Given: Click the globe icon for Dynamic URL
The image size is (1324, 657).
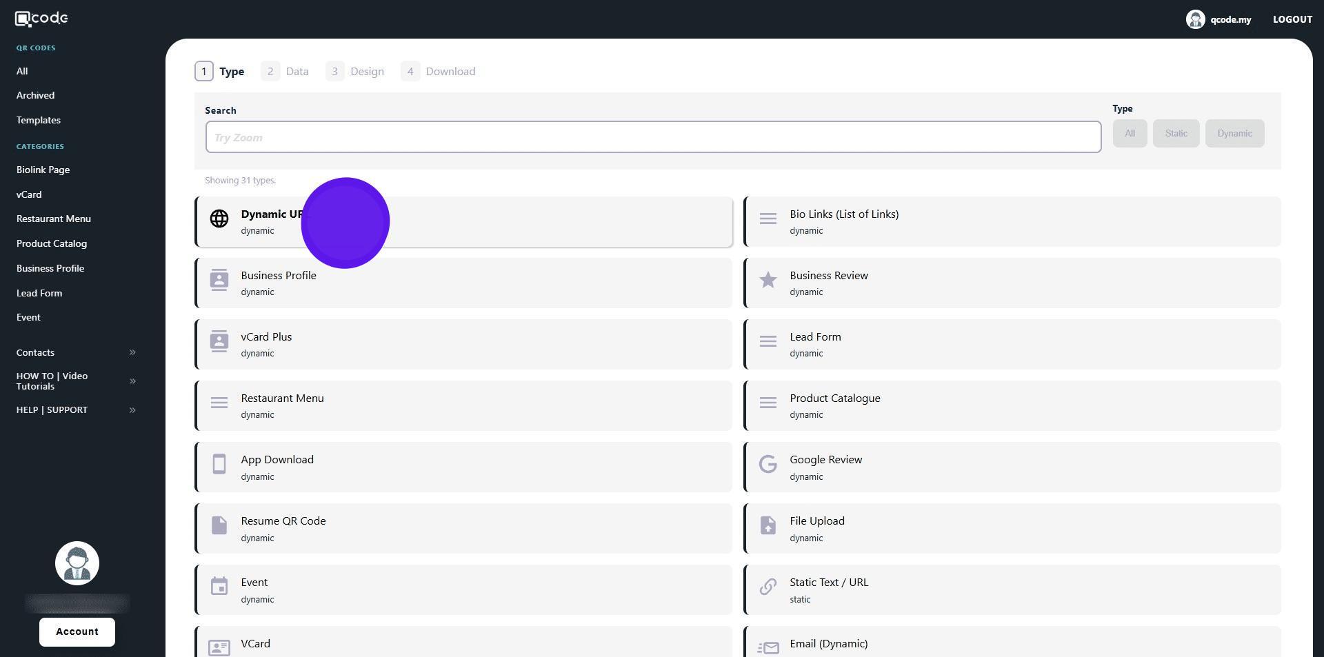Looking at the screenshot, I should (219, 219).
